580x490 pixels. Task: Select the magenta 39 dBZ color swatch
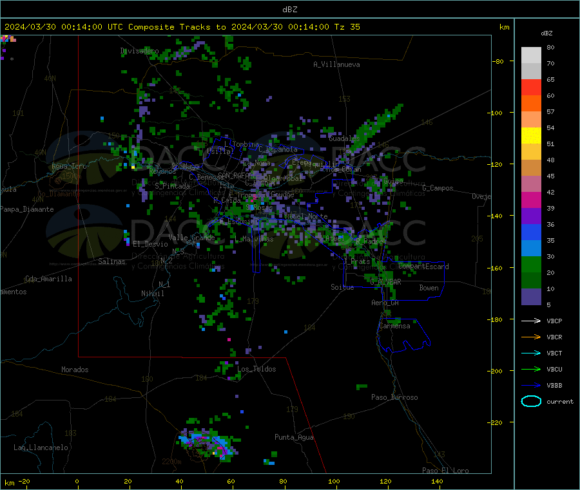[531, 200]
